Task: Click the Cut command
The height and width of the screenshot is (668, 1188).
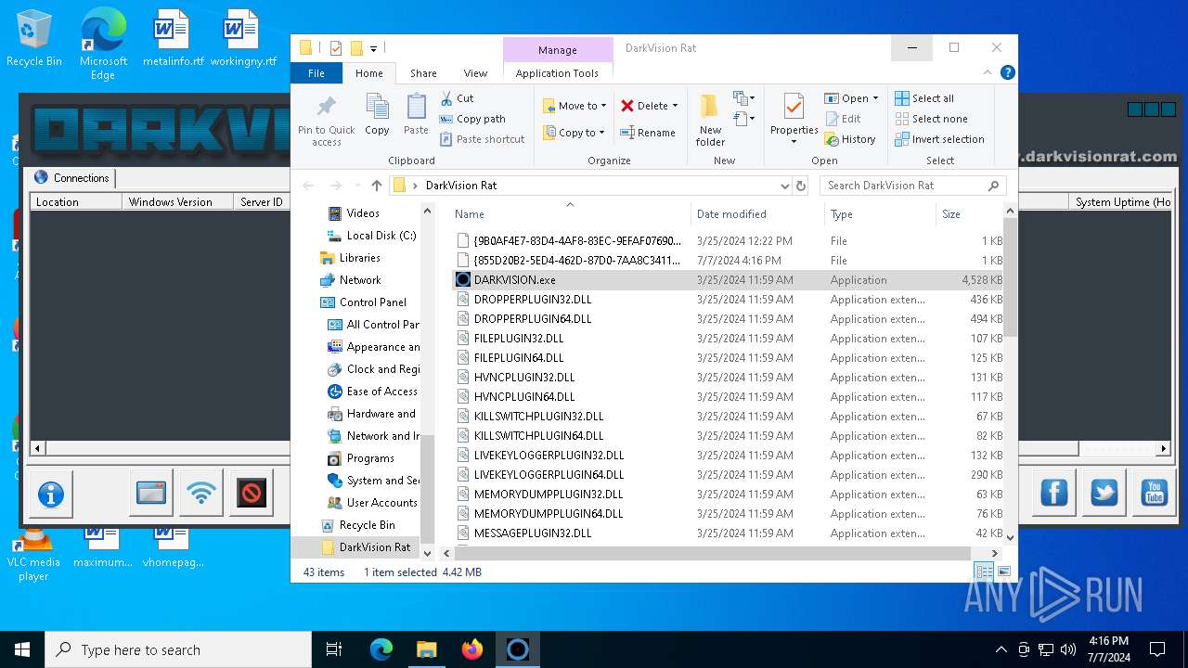Action: (x=457, y=98)
